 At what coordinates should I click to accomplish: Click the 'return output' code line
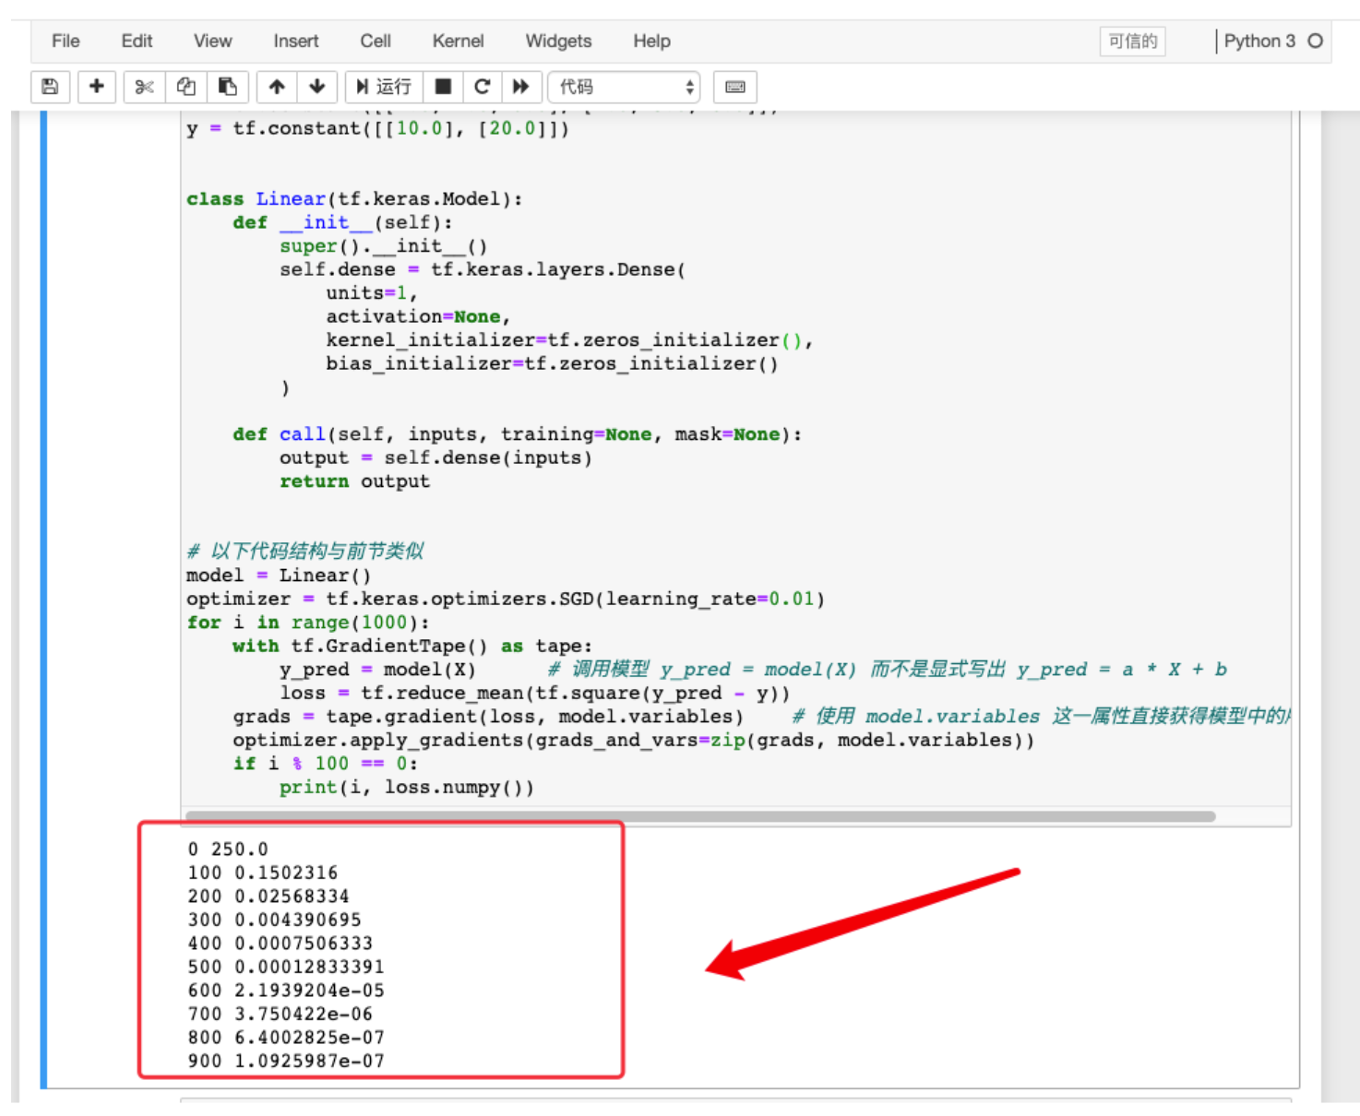354,481
